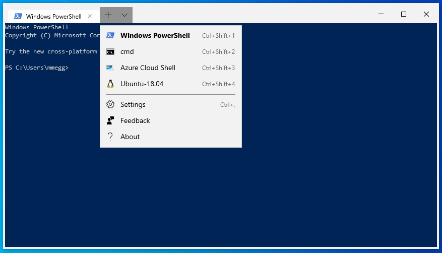Click the Azure Cloud Shell icon
Image resolution: width=442 pixels, height=253 pixels.
[110, 68]
